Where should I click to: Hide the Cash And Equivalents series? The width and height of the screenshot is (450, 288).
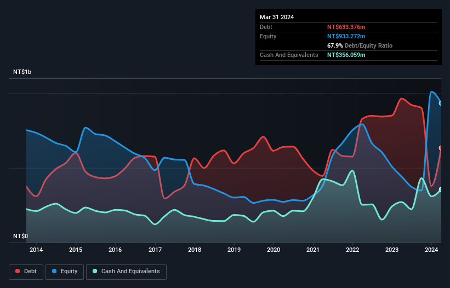click(x=126, y=272)
